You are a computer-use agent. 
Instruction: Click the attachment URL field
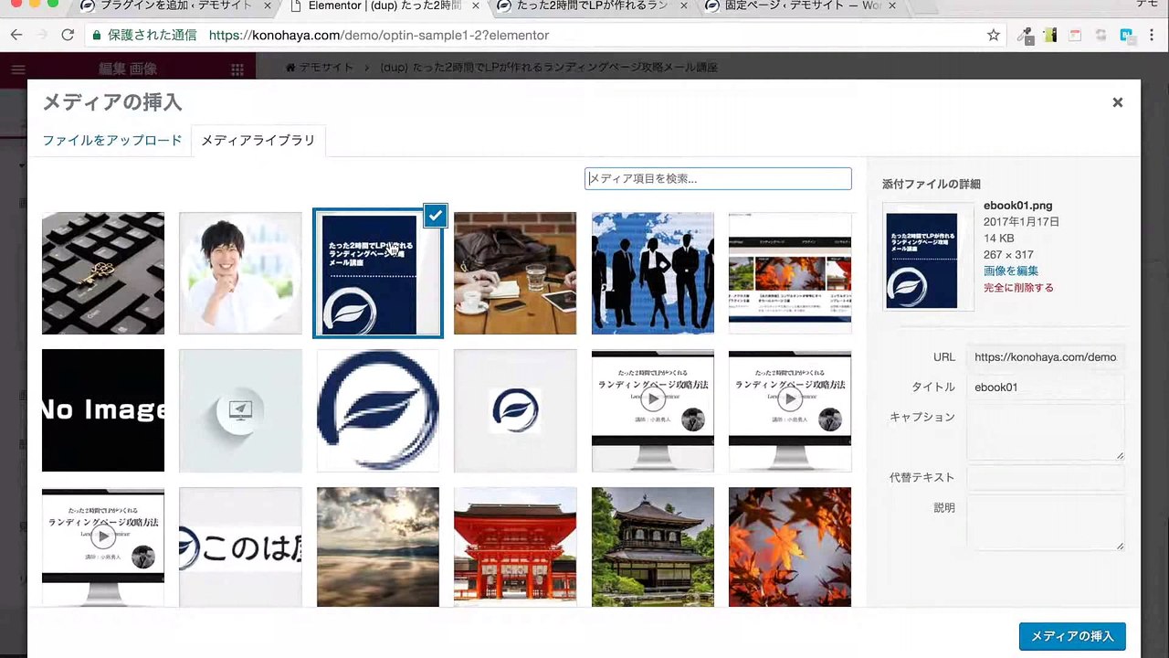coord(1046,357)
